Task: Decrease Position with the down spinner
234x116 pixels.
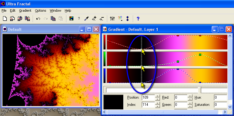Action: [157, 99]
